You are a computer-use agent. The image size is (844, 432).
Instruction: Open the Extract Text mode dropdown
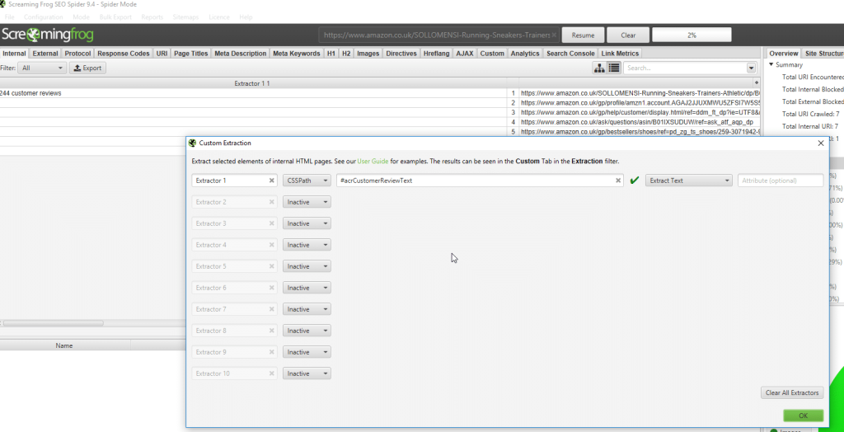(689, 181)
